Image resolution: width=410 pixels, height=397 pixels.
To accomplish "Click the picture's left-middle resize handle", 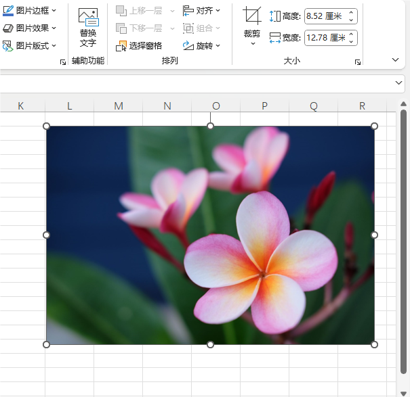I will (x=46, y=235).
